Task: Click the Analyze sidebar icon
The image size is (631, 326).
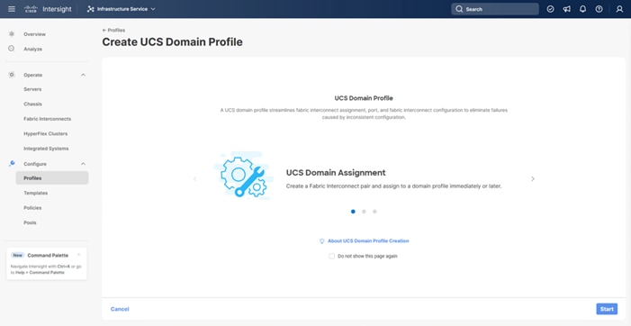Action: pyautogui.click(x=12, y=49)
